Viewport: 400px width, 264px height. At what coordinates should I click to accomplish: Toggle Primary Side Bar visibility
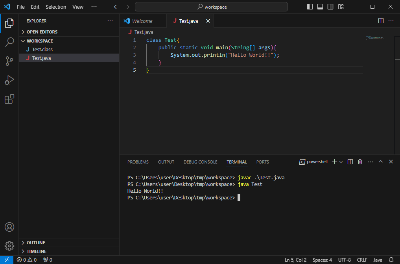(310, 7)
